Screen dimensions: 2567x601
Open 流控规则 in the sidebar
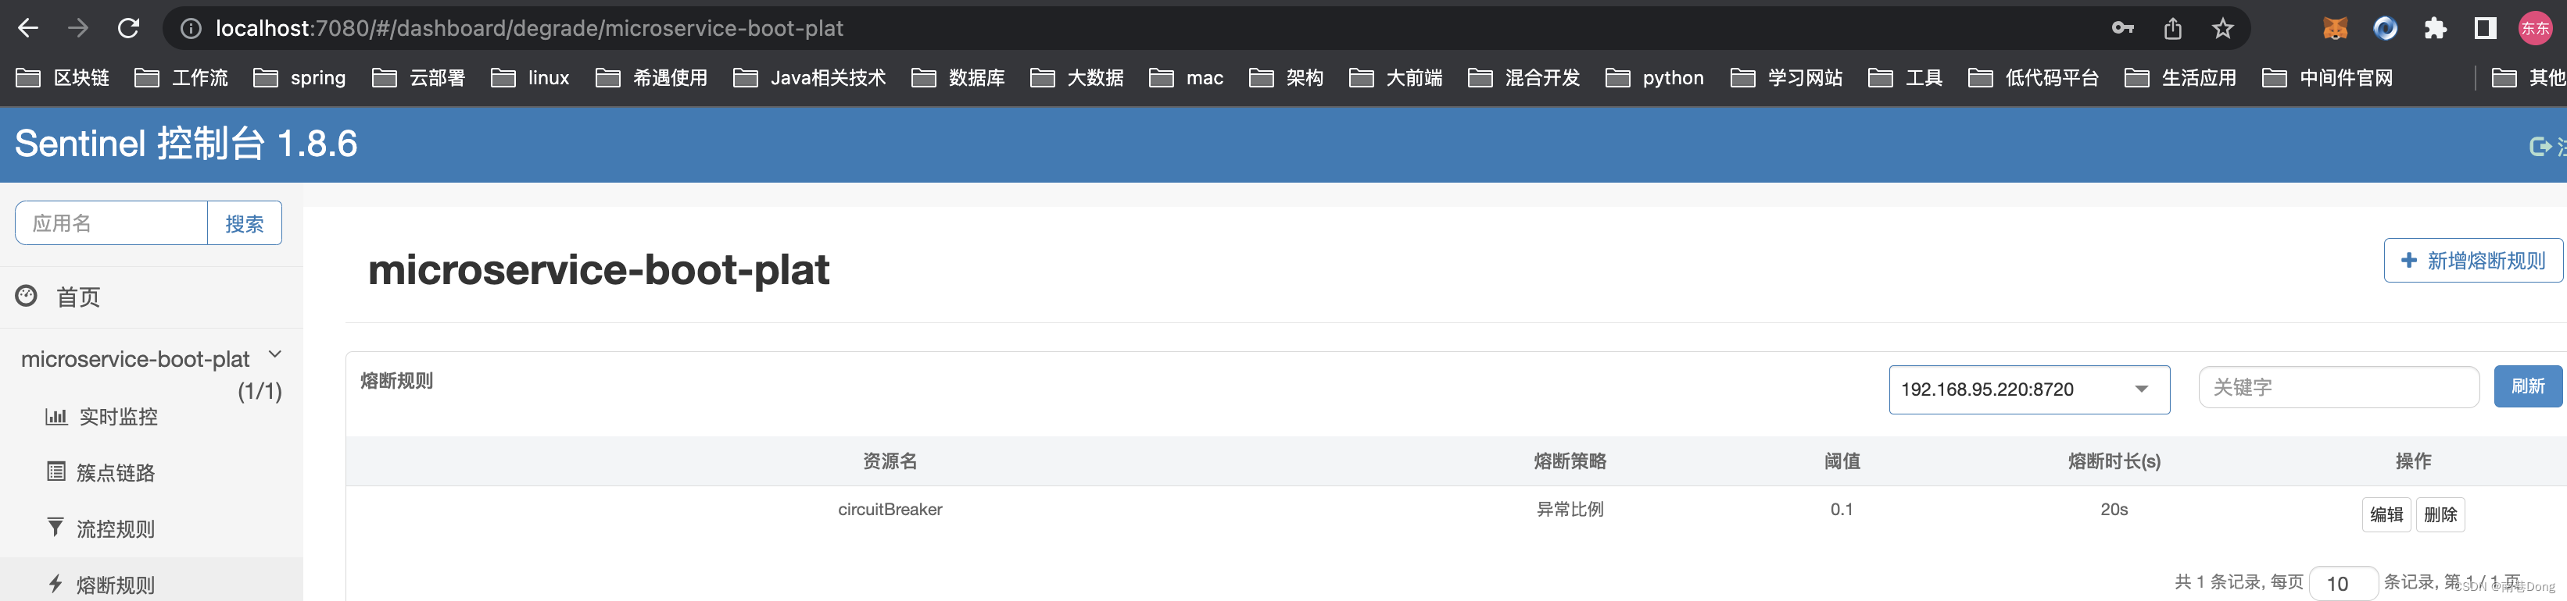[x=116, y=528]
